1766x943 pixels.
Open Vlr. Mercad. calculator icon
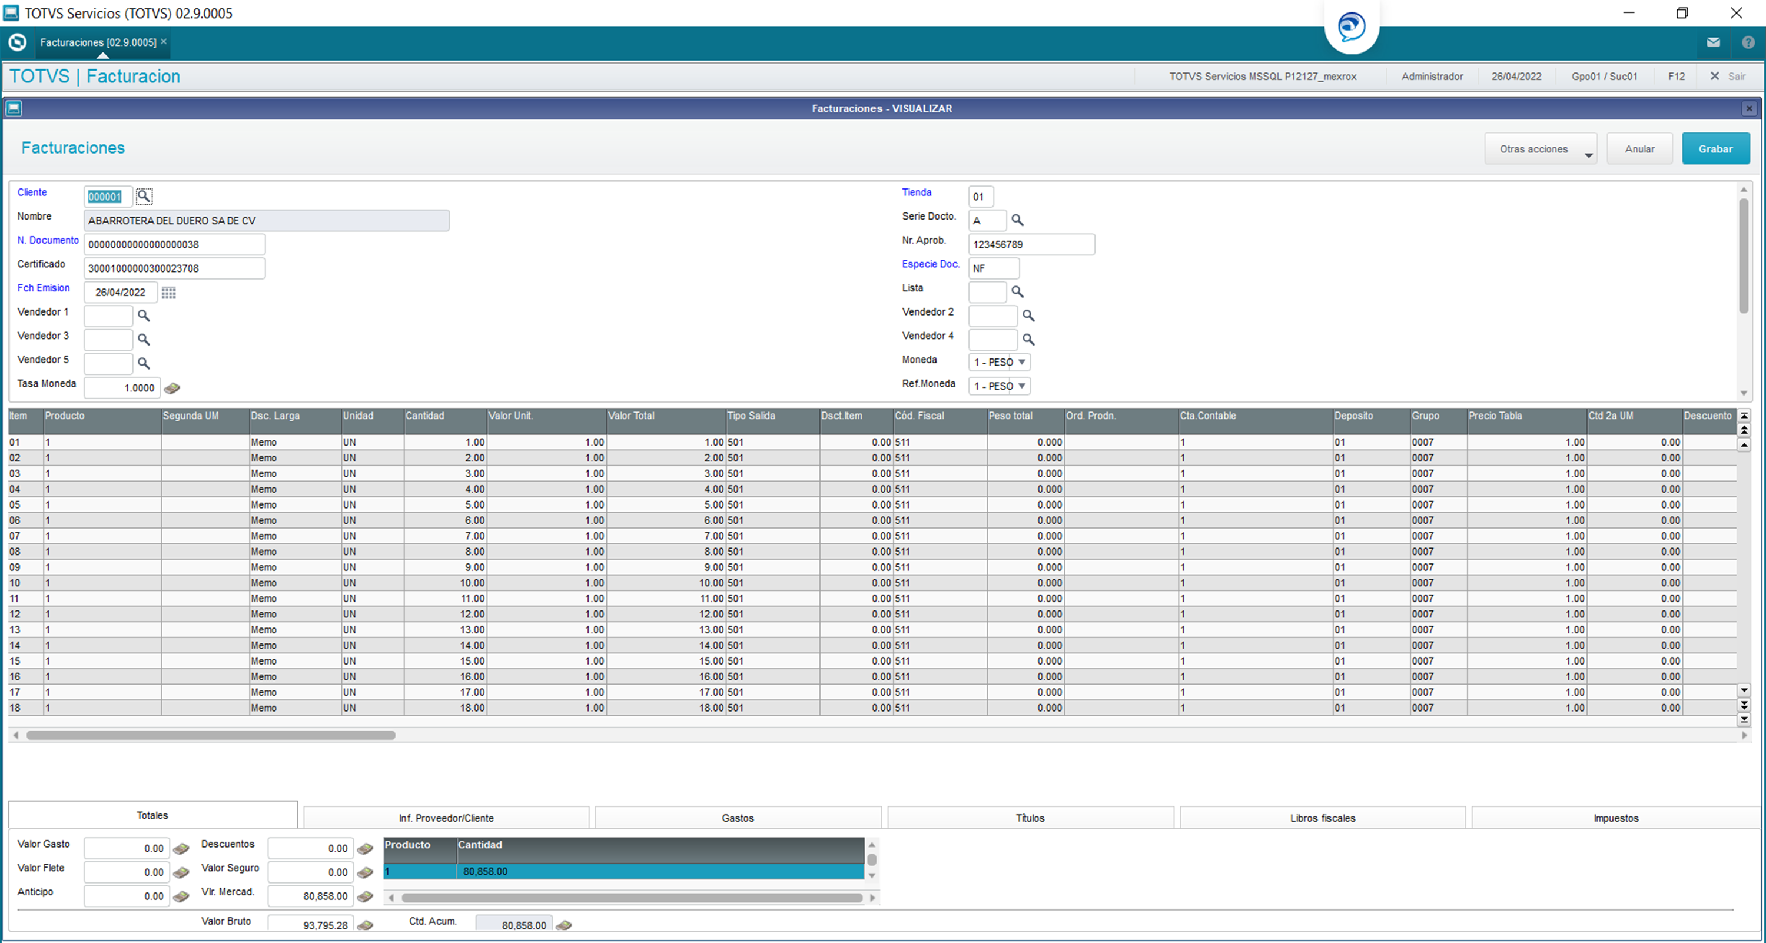point(365,897)
